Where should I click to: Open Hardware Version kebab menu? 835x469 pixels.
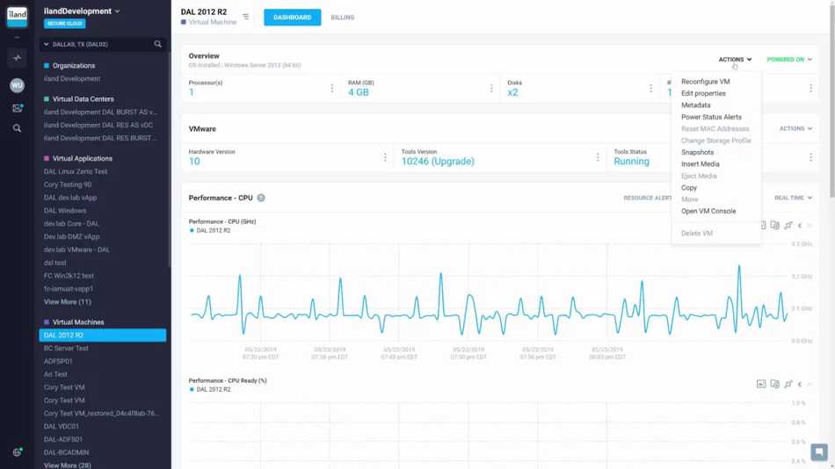385,157
